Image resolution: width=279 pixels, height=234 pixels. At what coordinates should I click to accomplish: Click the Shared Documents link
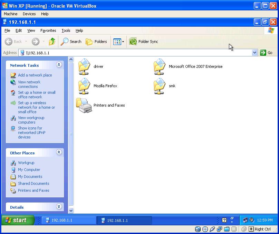point(33,183)
